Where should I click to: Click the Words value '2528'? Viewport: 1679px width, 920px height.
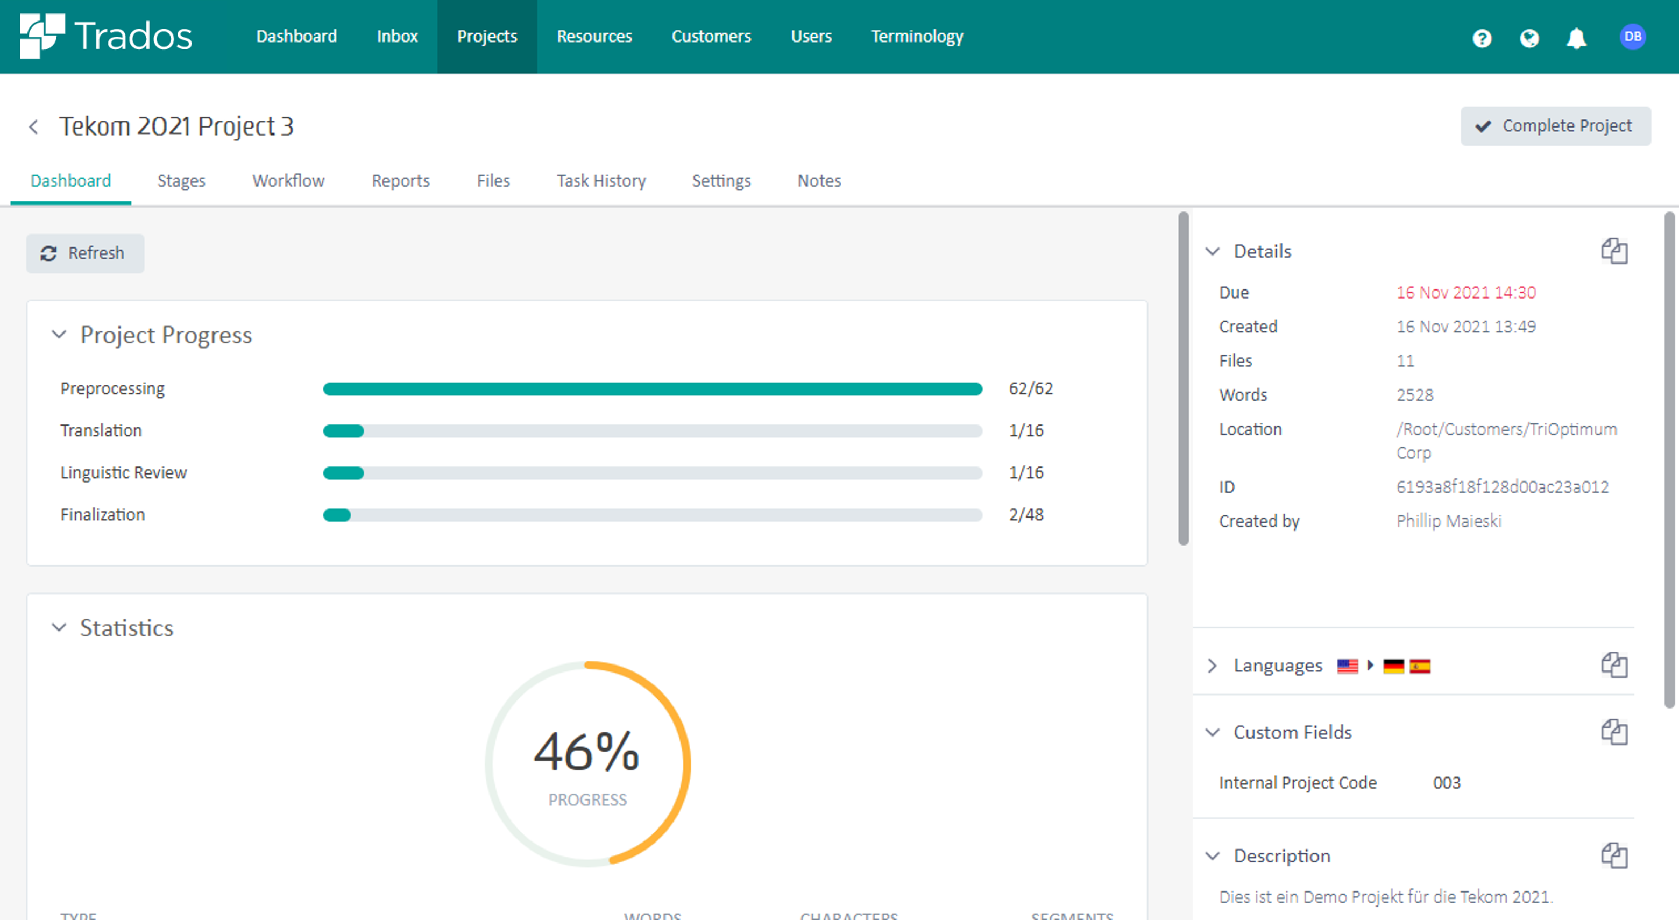(1415, 395)
